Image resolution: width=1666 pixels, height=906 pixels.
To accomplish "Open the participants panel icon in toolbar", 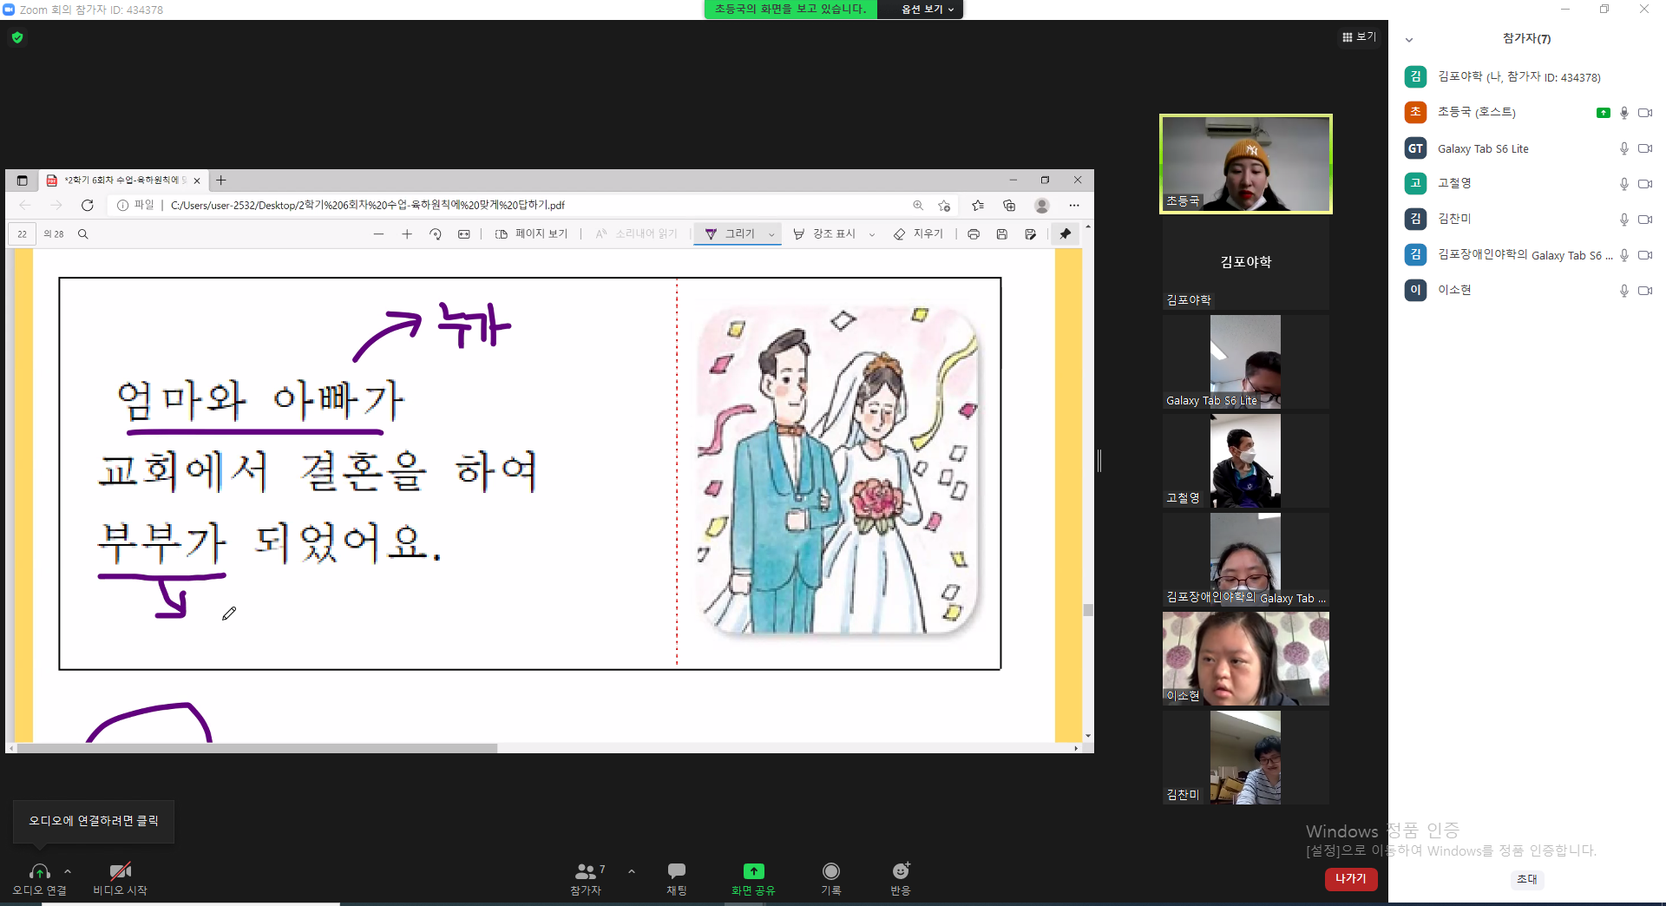I will 586,871.
